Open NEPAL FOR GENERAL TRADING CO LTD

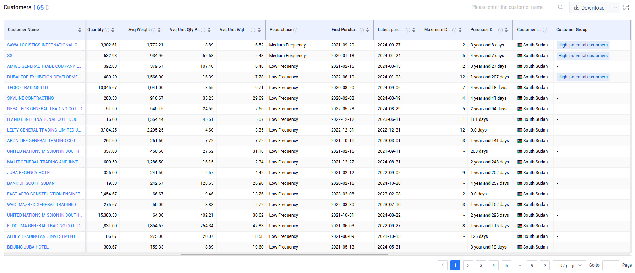[45, 109]
